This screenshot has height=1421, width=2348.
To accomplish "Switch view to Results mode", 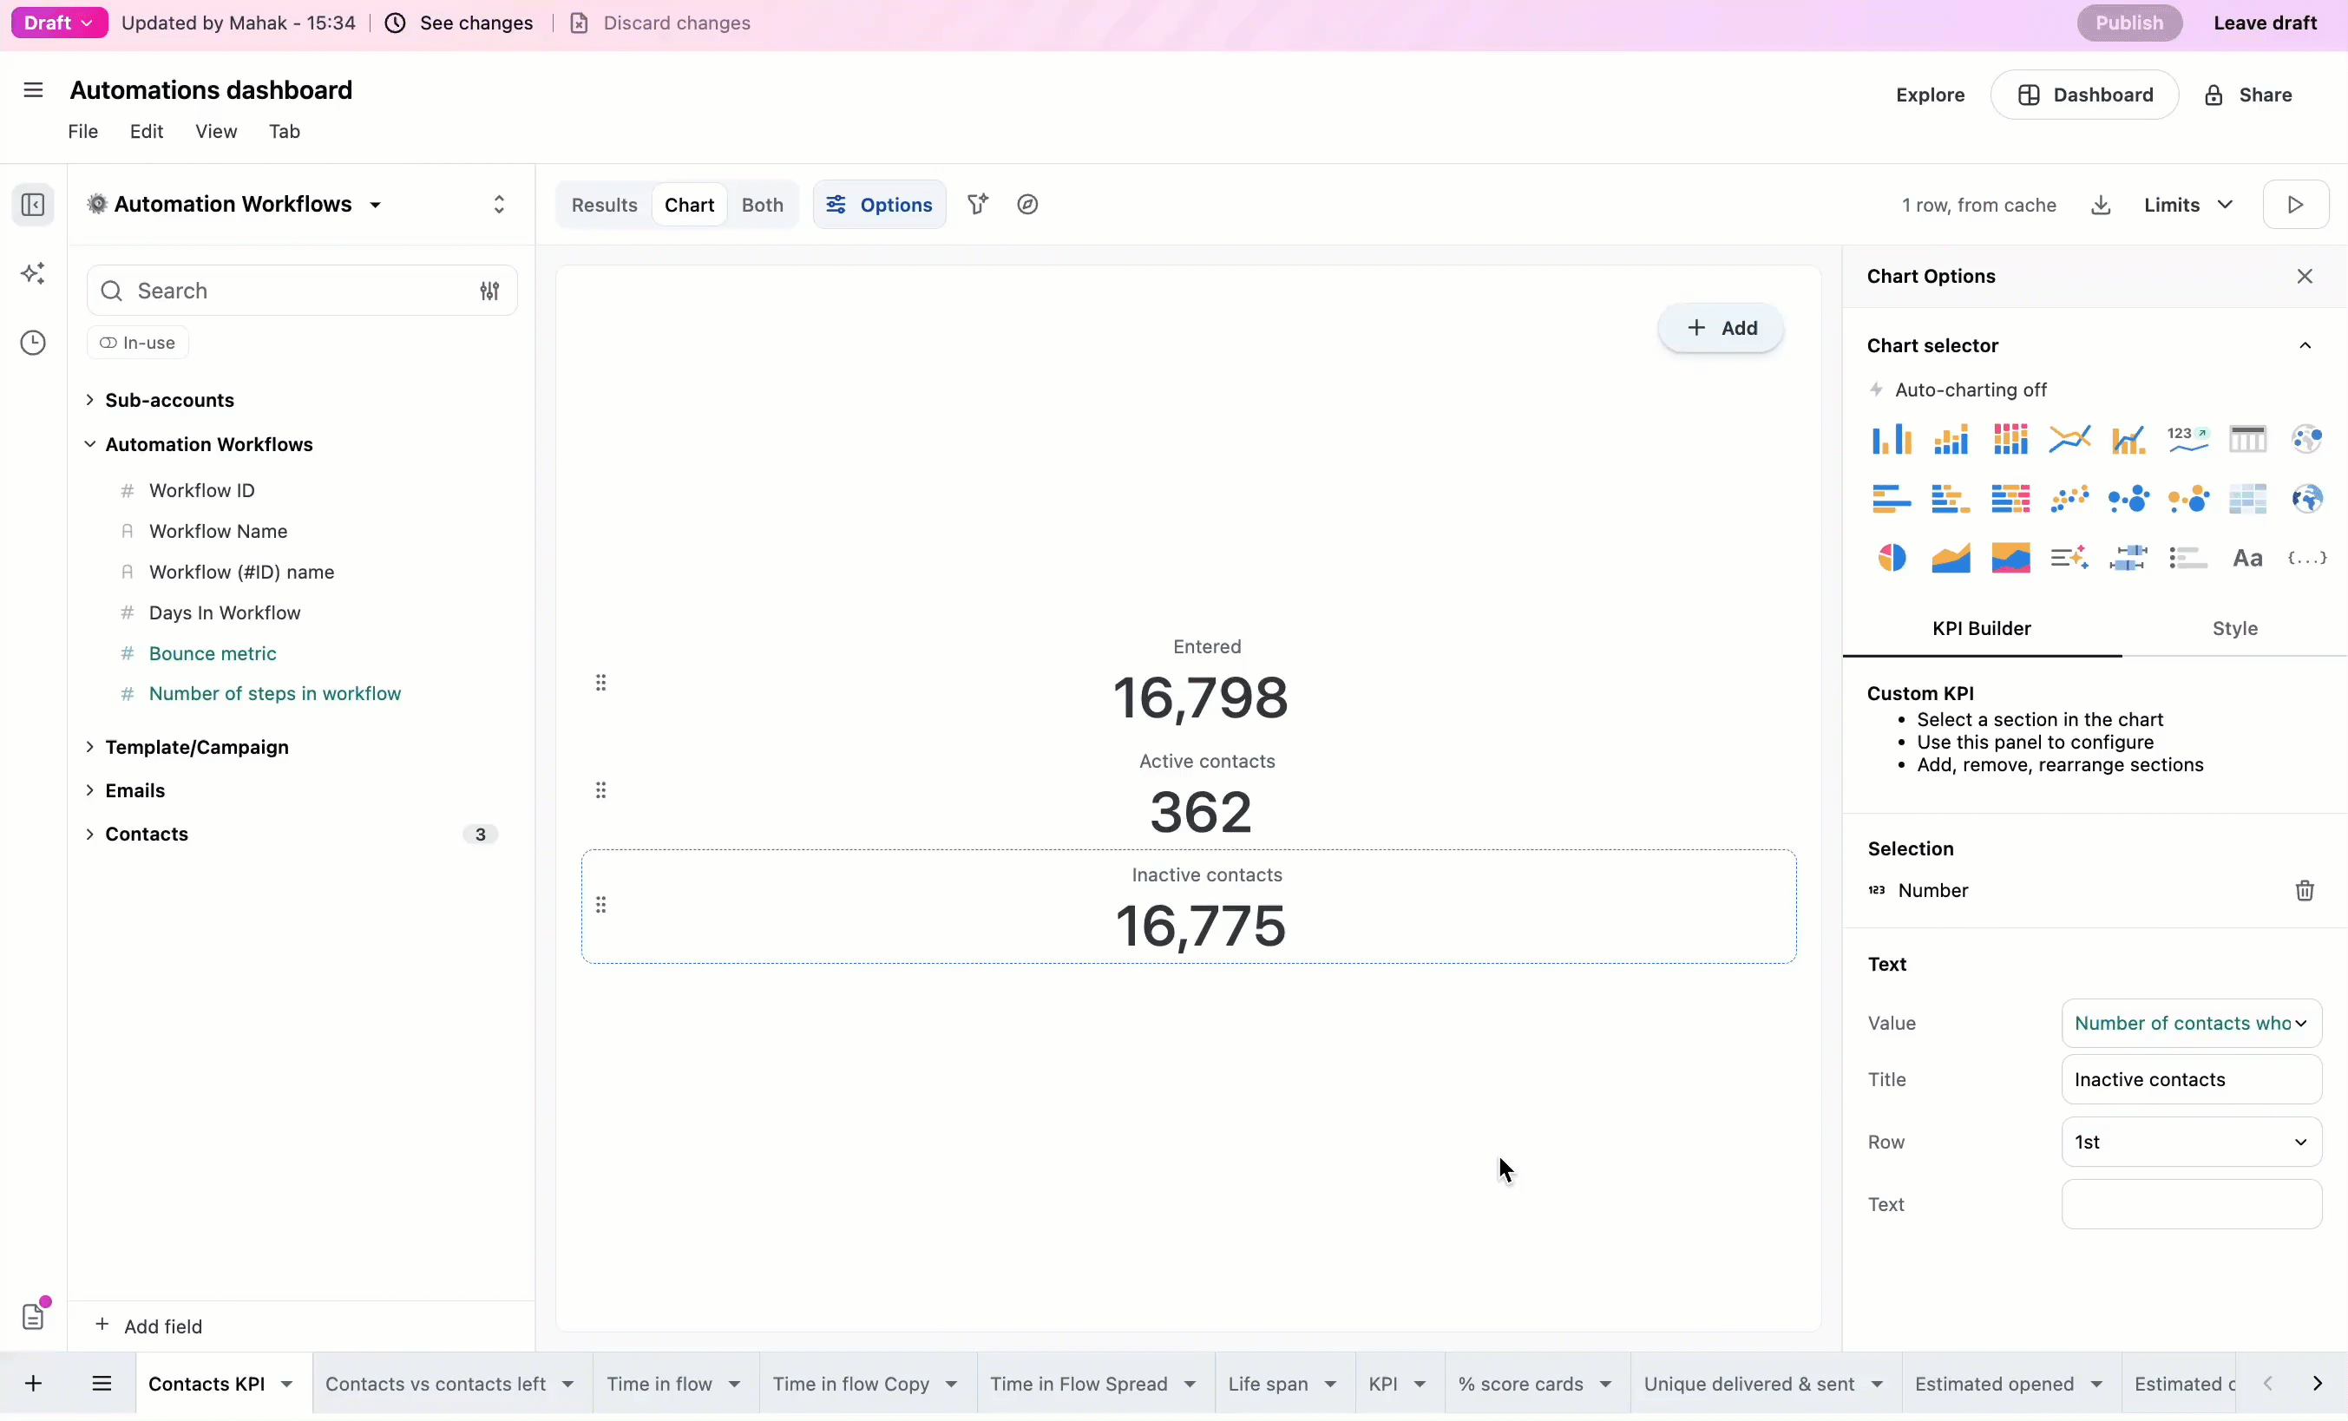I will click(603, 205).
